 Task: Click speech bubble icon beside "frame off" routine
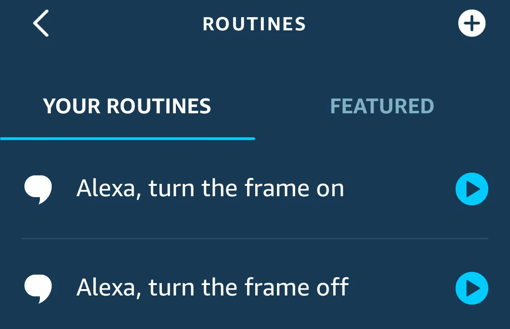(38, 289)
